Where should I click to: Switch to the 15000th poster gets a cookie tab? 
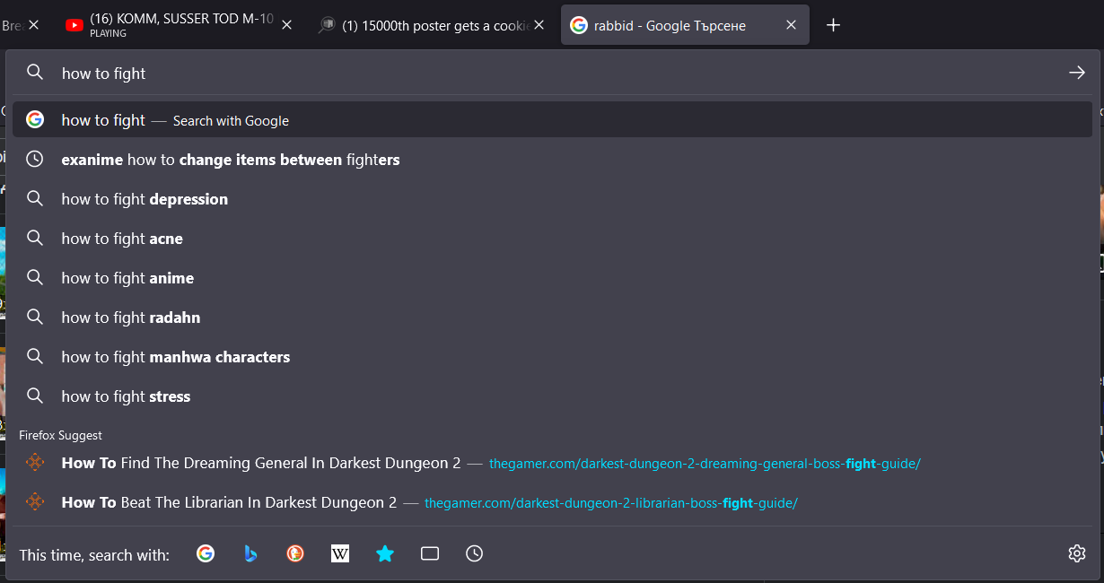[433, 25]
